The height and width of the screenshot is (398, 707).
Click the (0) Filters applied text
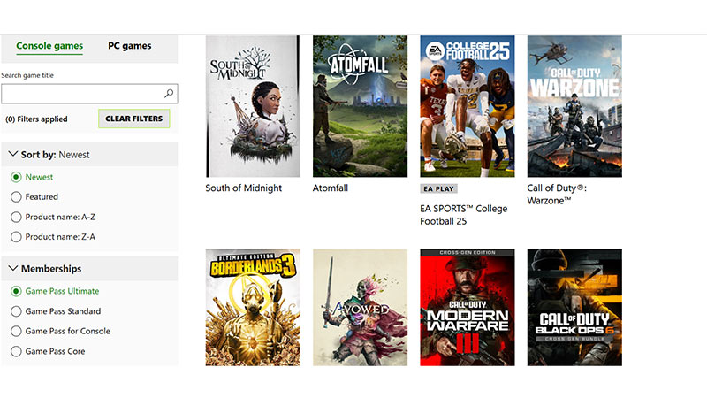click(x=36, y=119)
